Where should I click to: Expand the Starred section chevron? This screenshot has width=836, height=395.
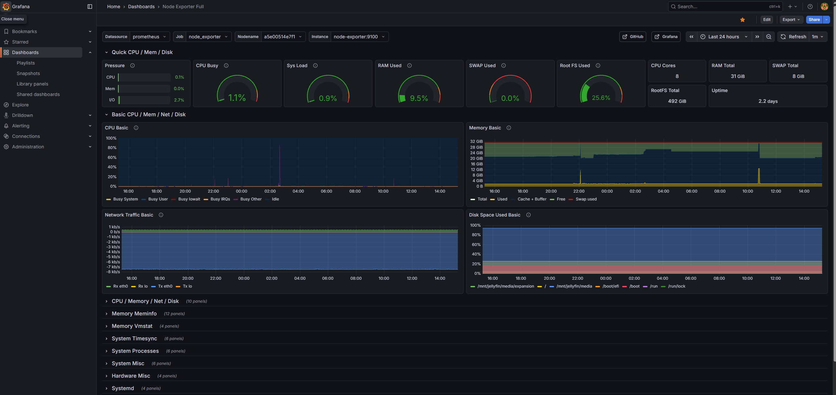[x=90, y=42]
